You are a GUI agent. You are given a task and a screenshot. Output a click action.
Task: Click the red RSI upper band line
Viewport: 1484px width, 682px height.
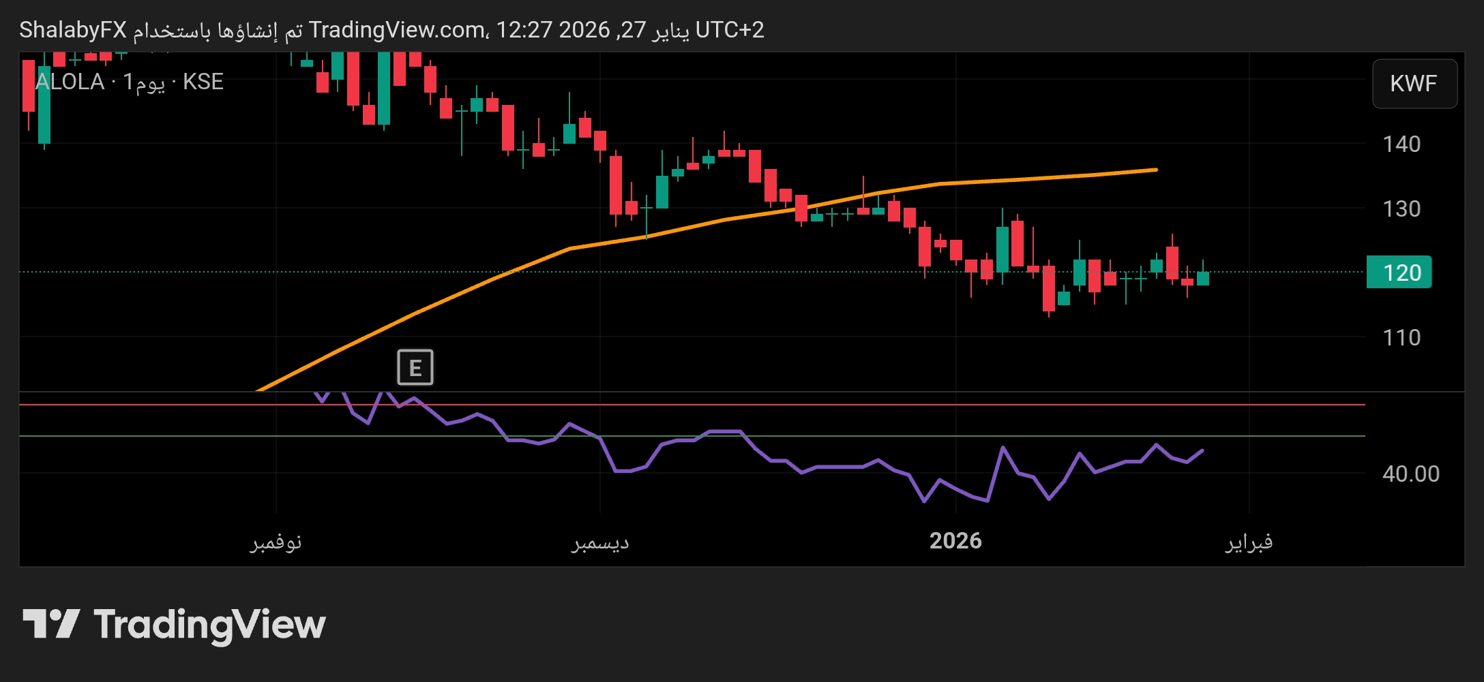pyautogui.click(x=818, y=405)
